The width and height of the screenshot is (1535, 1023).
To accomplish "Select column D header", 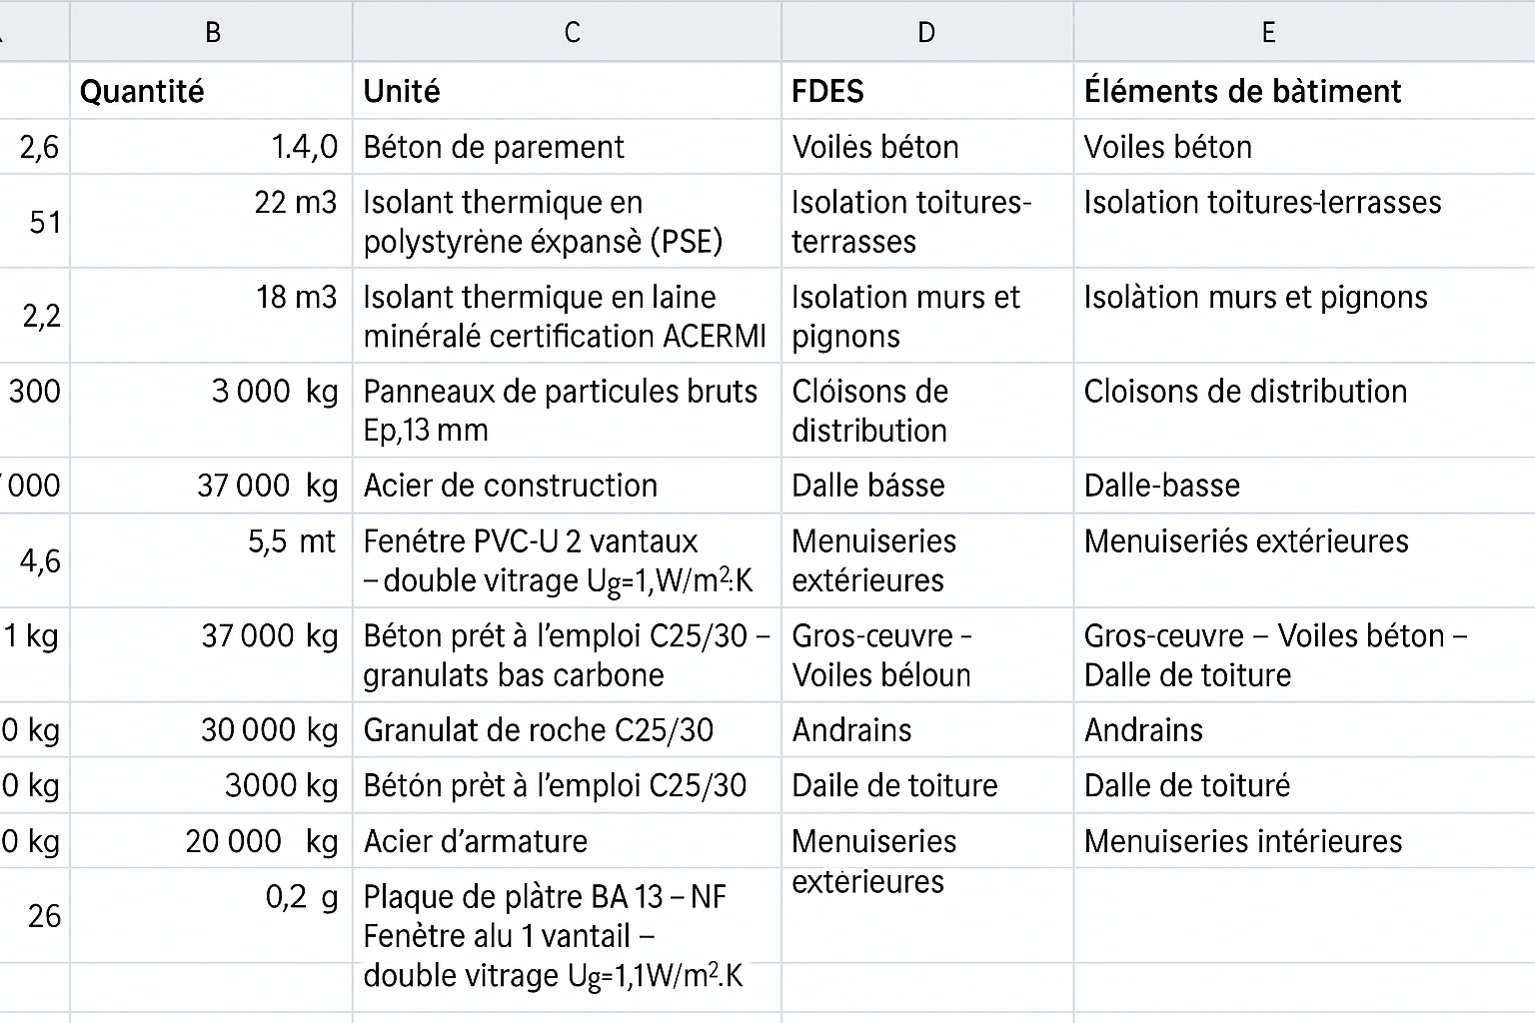I will [925, 31].
